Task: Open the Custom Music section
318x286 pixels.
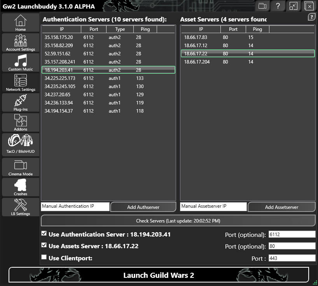Action: [x=21, y=63]
